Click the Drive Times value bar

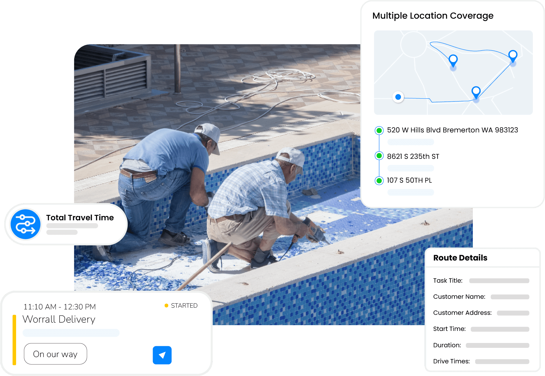click(502, 362)
